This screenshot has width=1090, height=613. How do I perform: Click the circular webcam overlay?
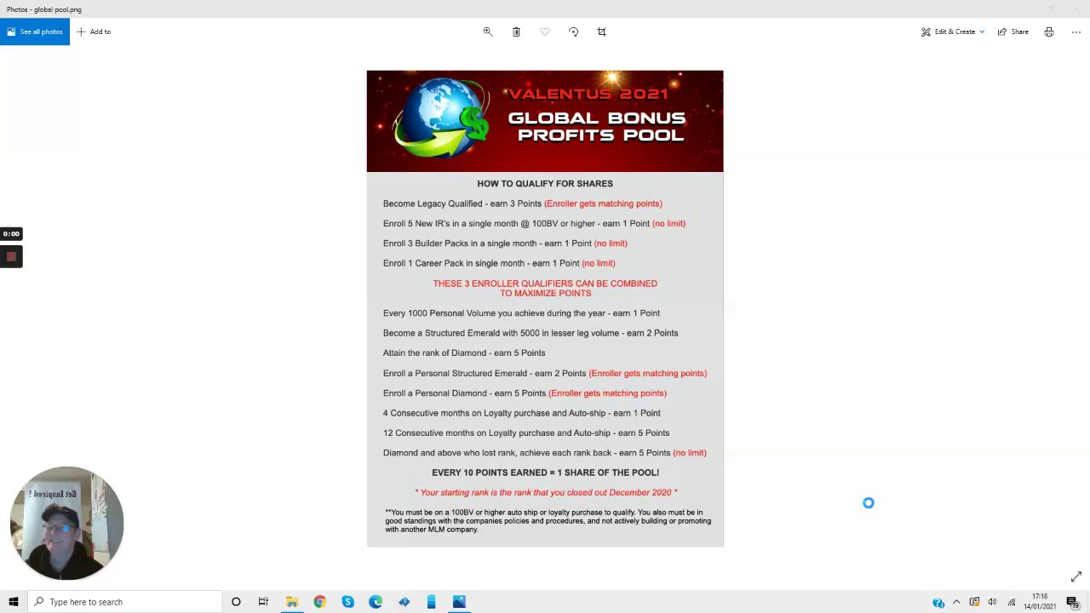tap(67, 523)
